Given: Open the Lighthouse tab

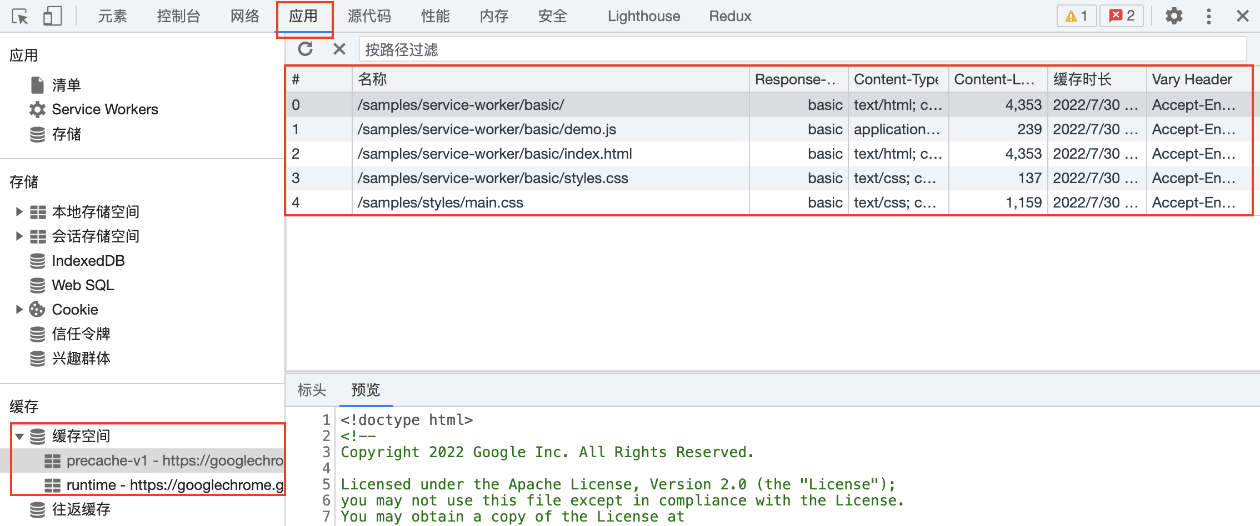Looking at the screenshot, I should (x=643, y=16).
